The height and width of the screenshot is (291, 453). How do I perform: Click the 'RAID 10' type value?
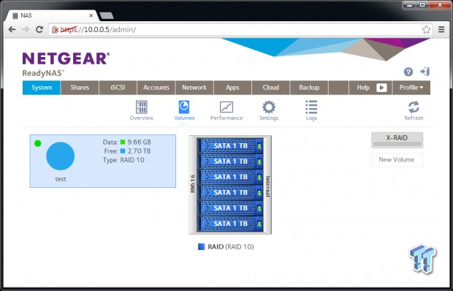coord(132,160)
